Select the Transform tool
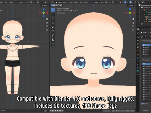 pyautogui.click(x=53, y=31)
